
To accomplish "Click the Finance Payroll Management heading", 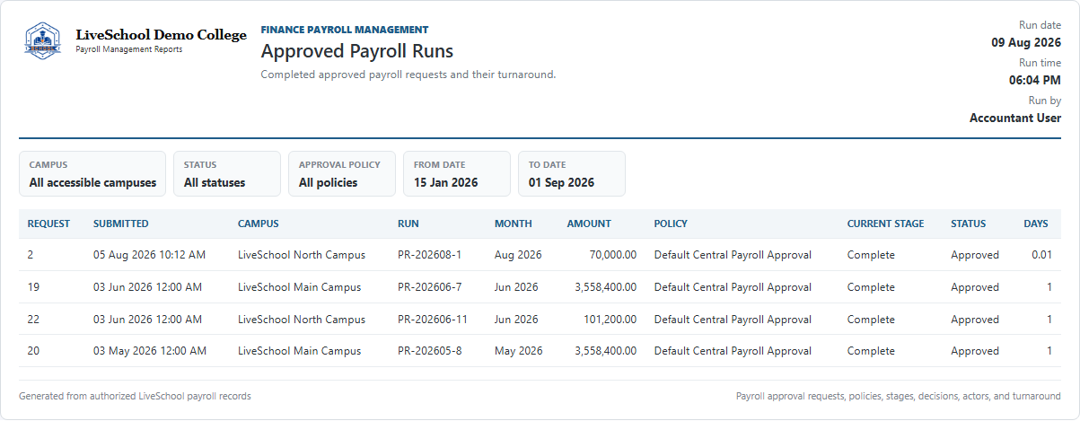I will click(x=345, y=30).
